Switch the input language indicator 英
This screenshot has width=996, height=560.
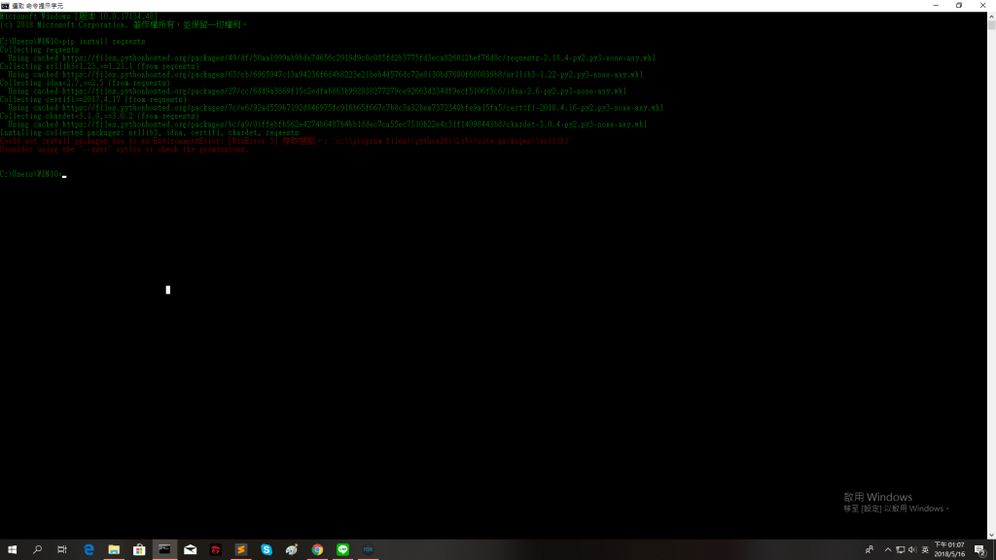coord(925,550)
